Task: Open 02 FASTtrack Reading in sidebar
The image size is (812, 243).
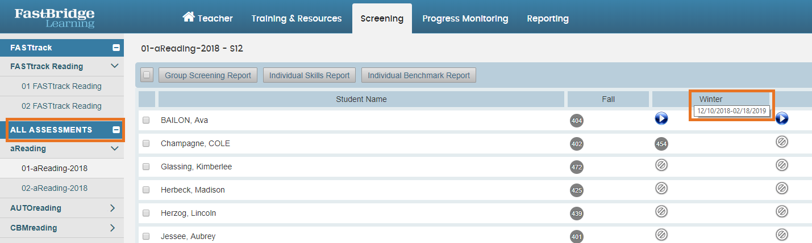Action: pos(62,106)
